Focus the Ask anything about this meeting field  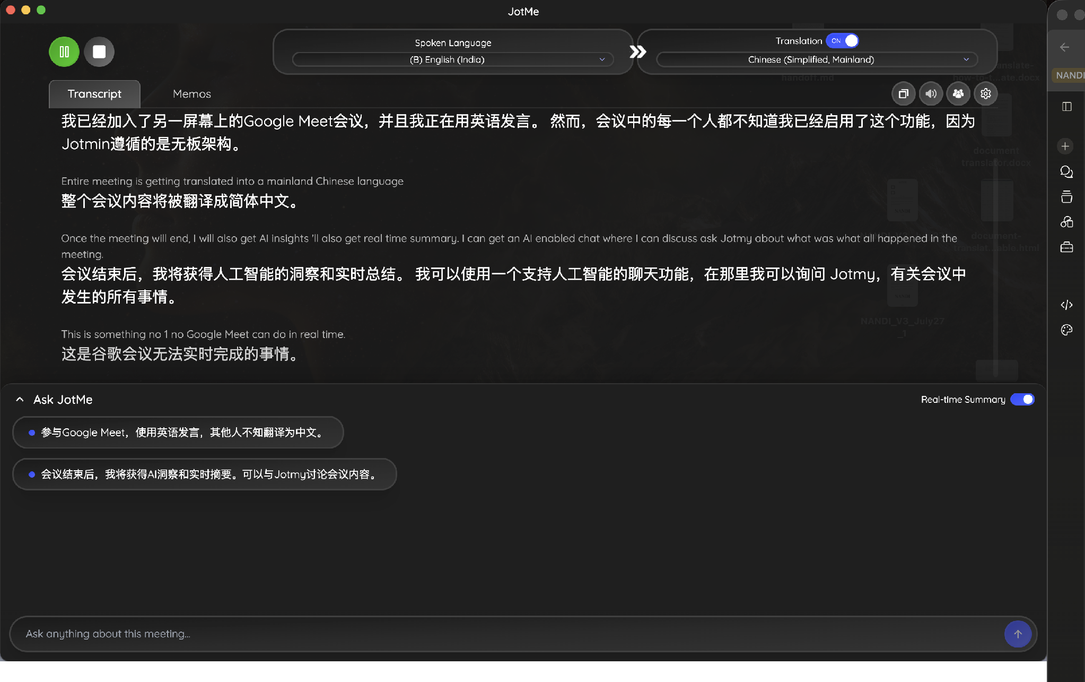tap(509, 634)
